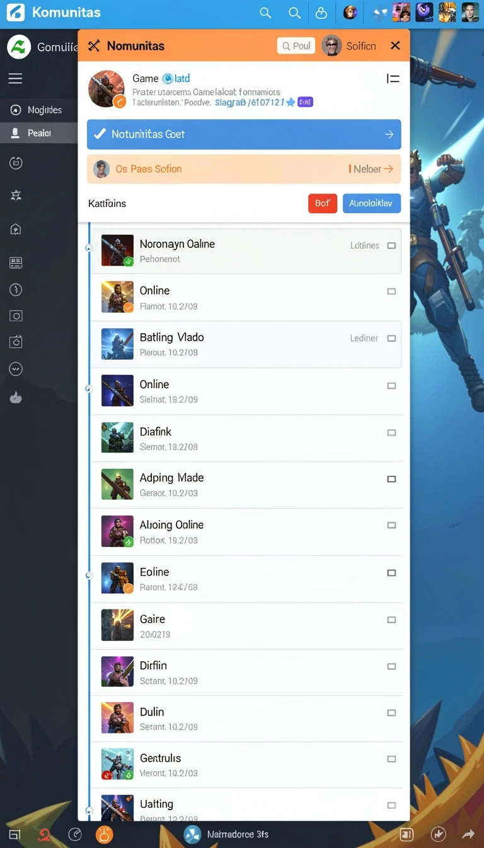484x848 pixels.
Task: Click the news panel icon in sidebar
Action: 16,262
